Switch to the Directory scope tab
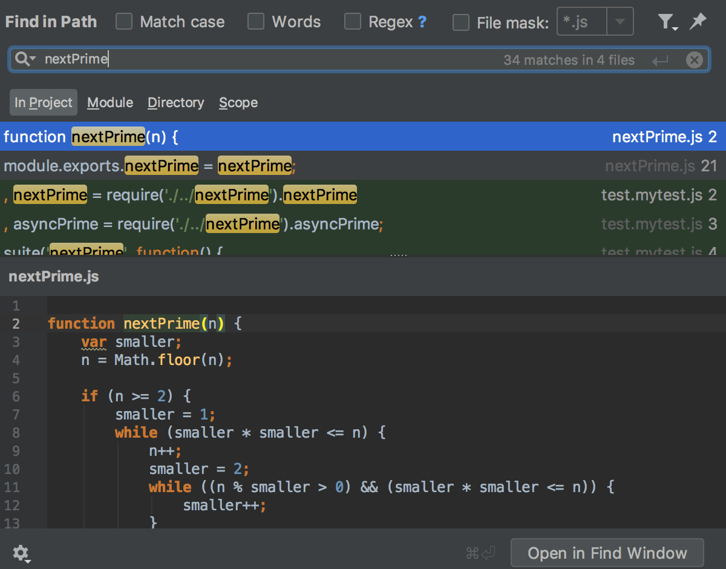The image size is (726, 569). [176, 102]
